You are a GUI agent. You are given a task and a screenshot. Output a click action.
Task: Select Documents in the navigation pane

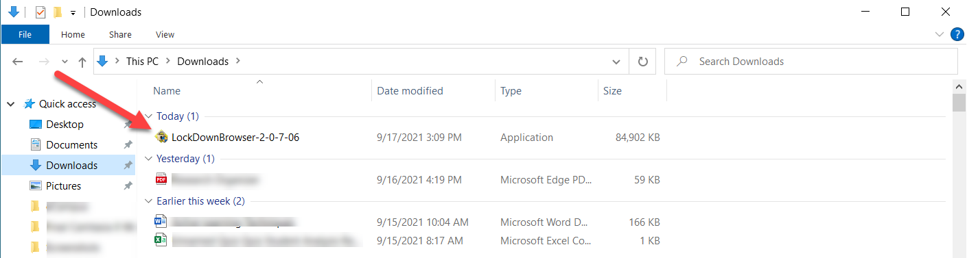[x=71, y=145]
